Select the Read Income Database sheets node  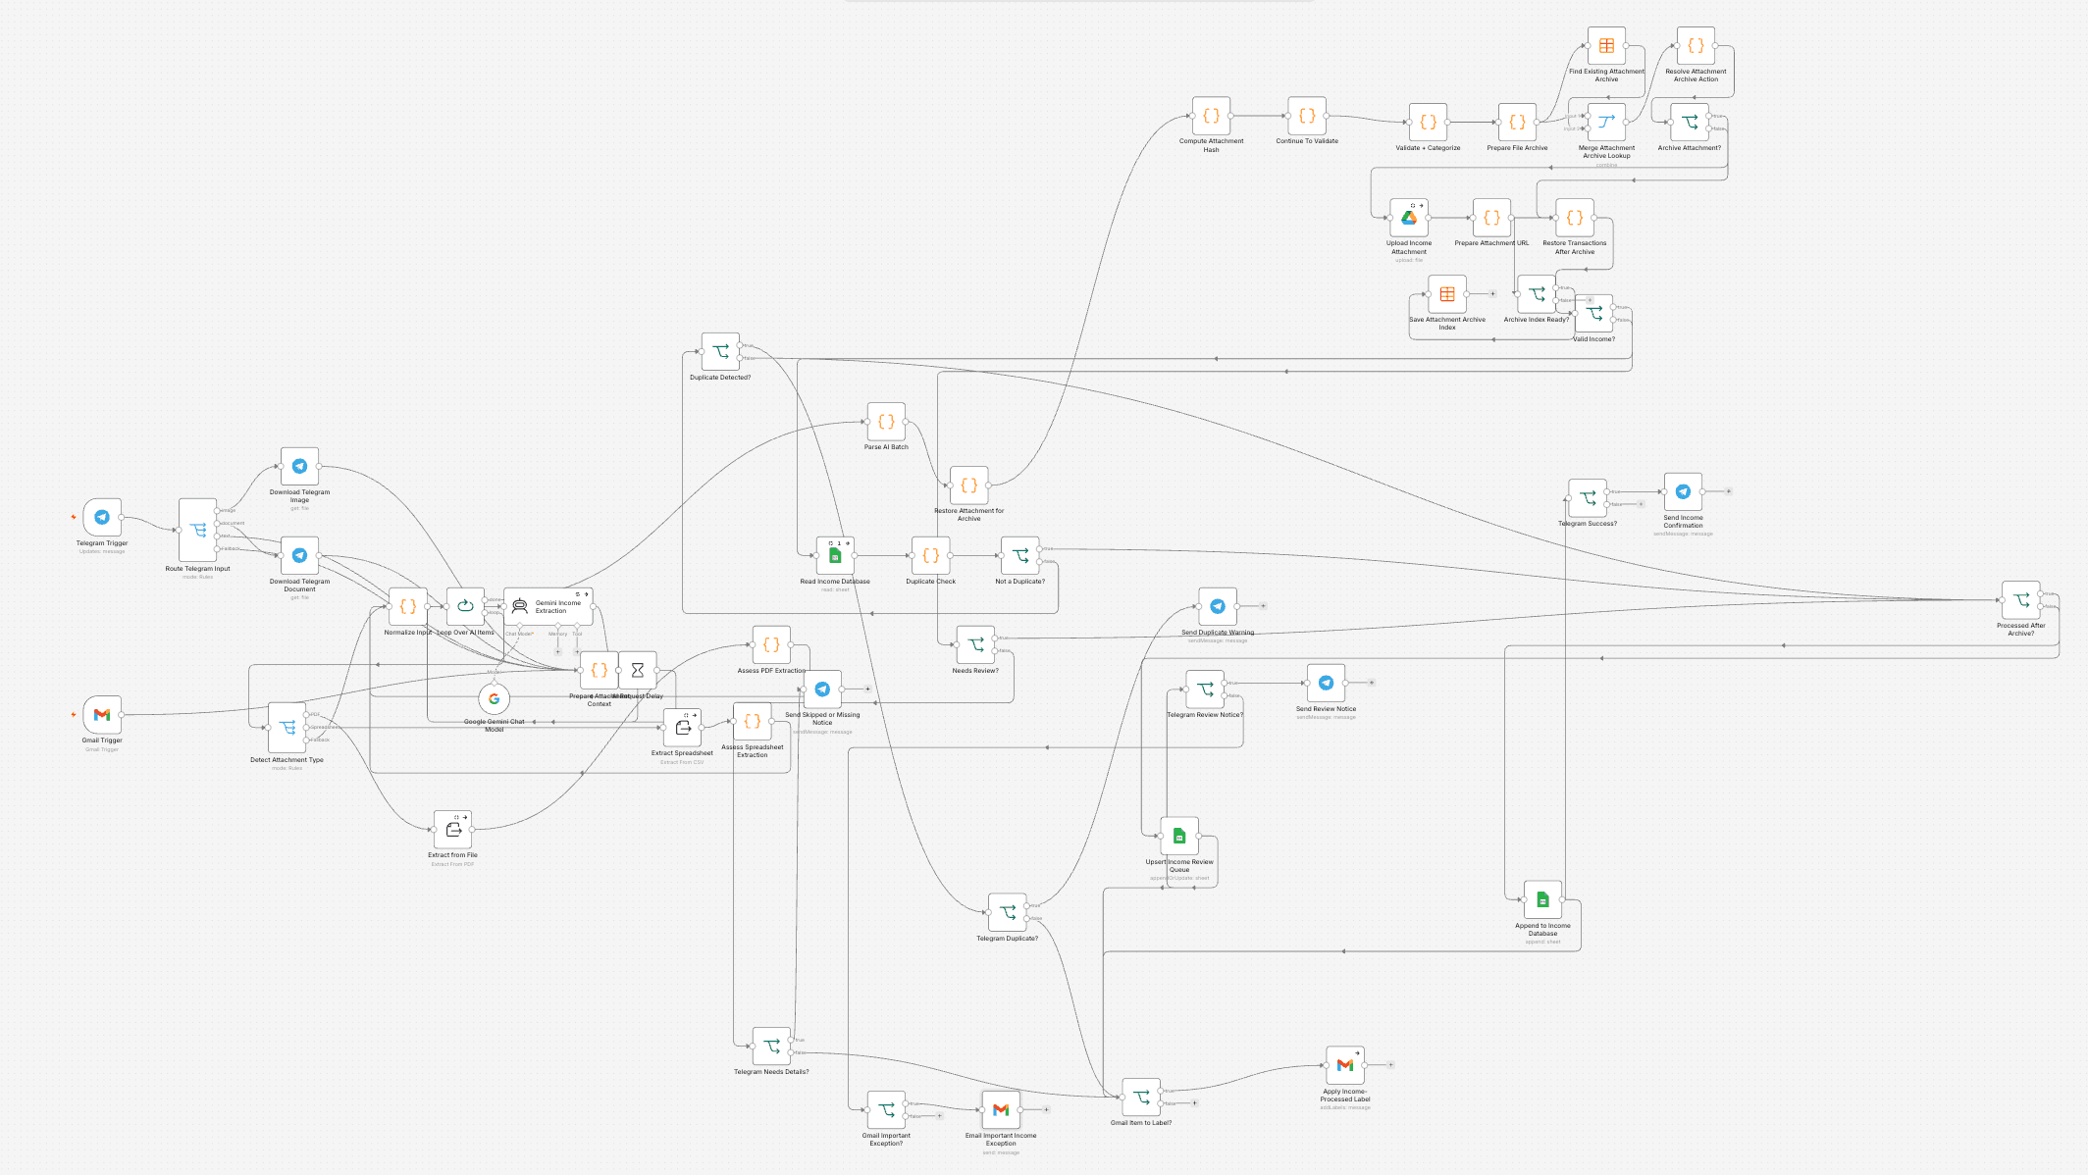pos(835,556)
